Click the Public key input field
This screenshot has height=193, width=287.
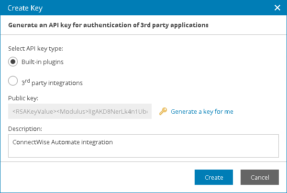80,112
